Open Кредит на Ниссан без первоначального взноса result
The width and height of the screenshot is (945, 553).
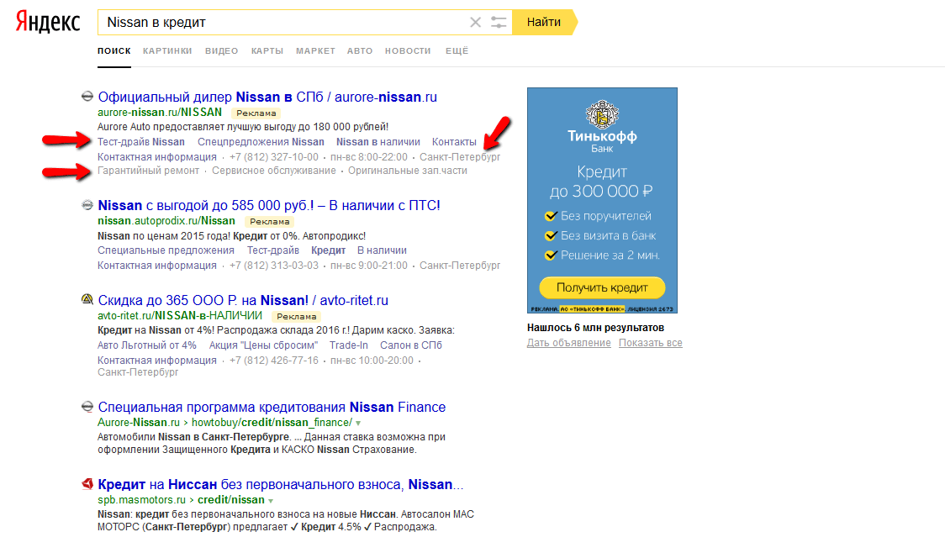[281, 484]
